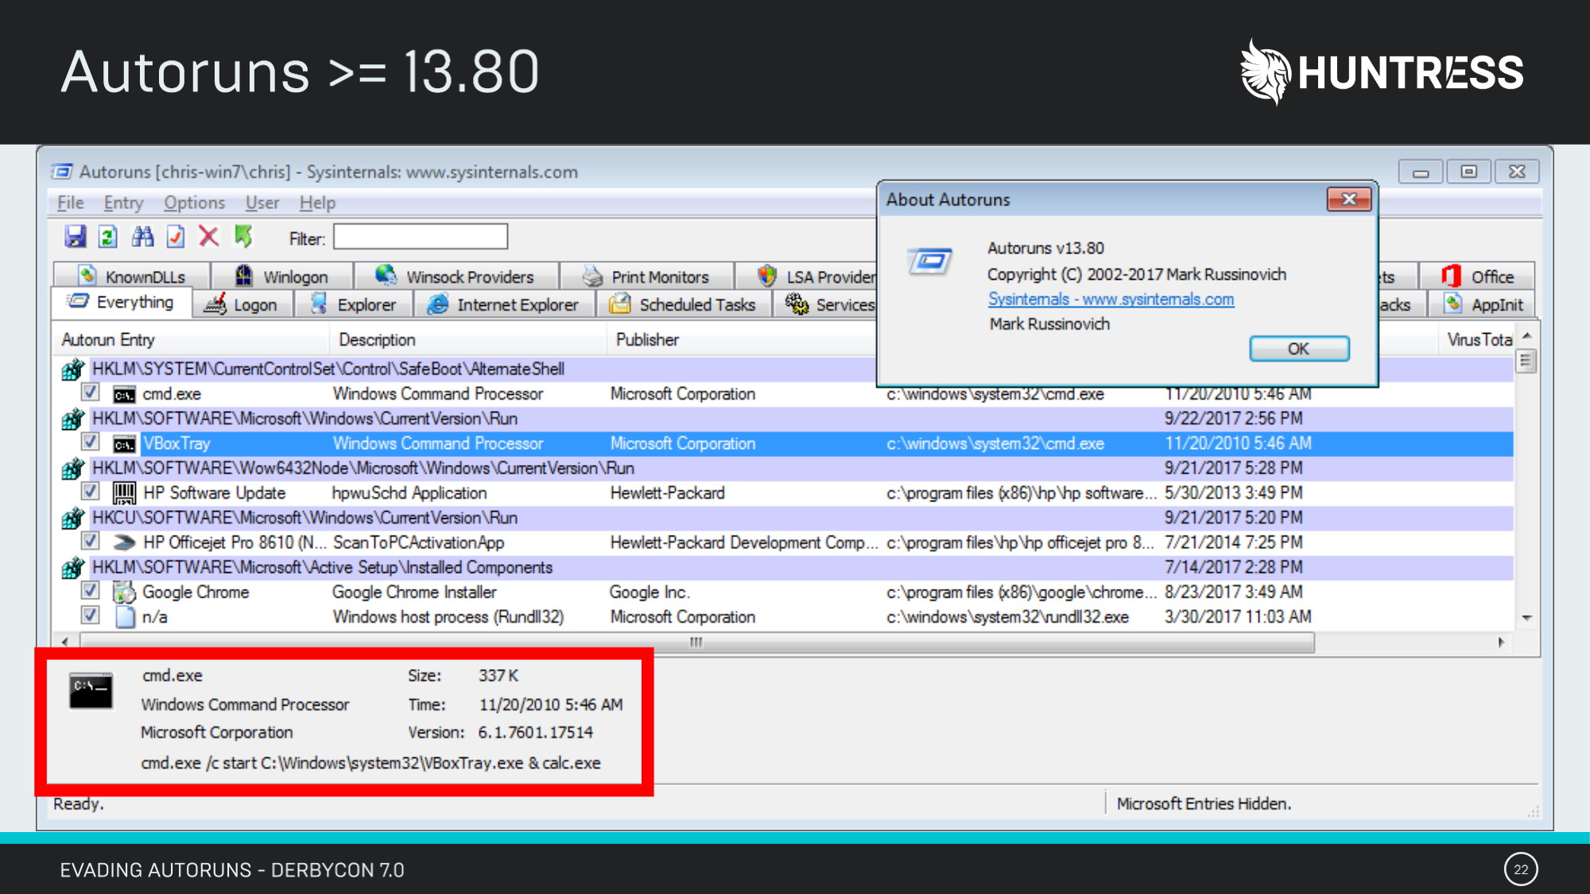Click the Autoruns icon in About dialog
The width and height of the screenshot is (1590, 894).
[x=929, y=261]
